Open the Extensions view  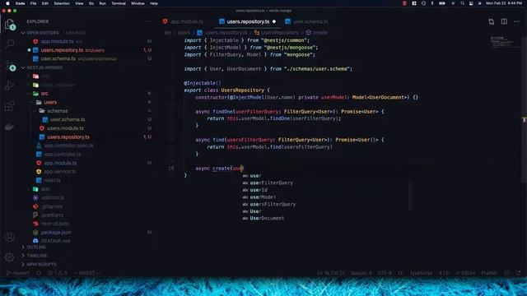9,106
